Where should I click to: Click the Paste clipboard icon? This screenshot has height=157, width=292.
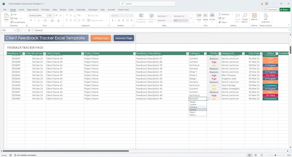[x=6, y=16]
